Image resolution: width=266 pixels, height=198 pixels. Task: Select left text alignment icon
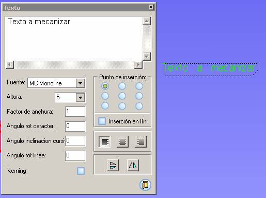pyautogui.click(x=105, y=141)
